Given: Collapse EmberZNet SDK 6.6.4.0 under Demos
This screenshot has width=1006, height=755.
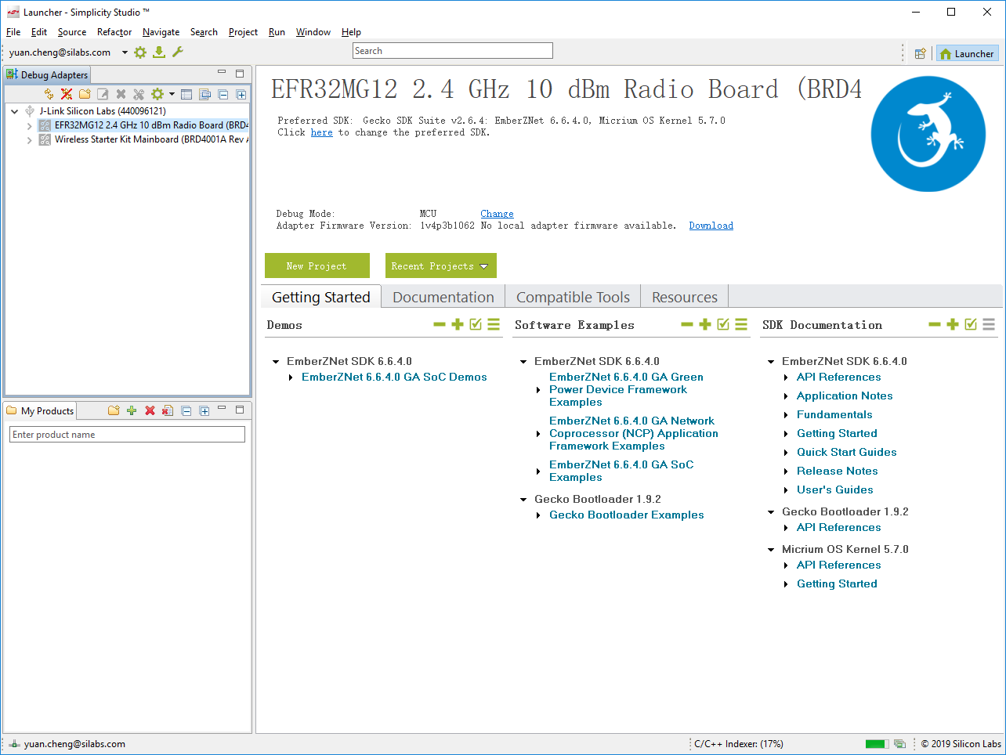Looking at the screenshot, I should pos(276,362).
